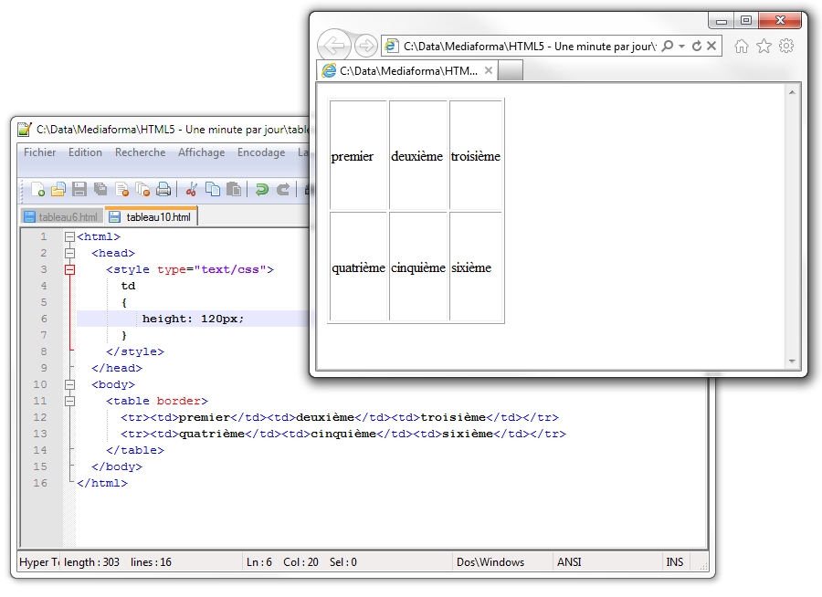The height and width of the screenshot is (597, 822).
Task: Collapse the body tag fold marker
Action: click(x=69, y=385)
